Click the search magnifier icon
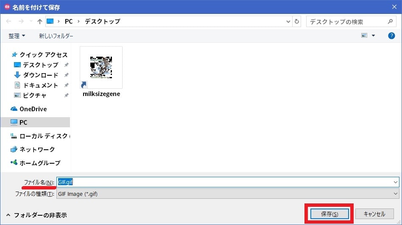This screenshot has width=402, height=225. [390, 22]
